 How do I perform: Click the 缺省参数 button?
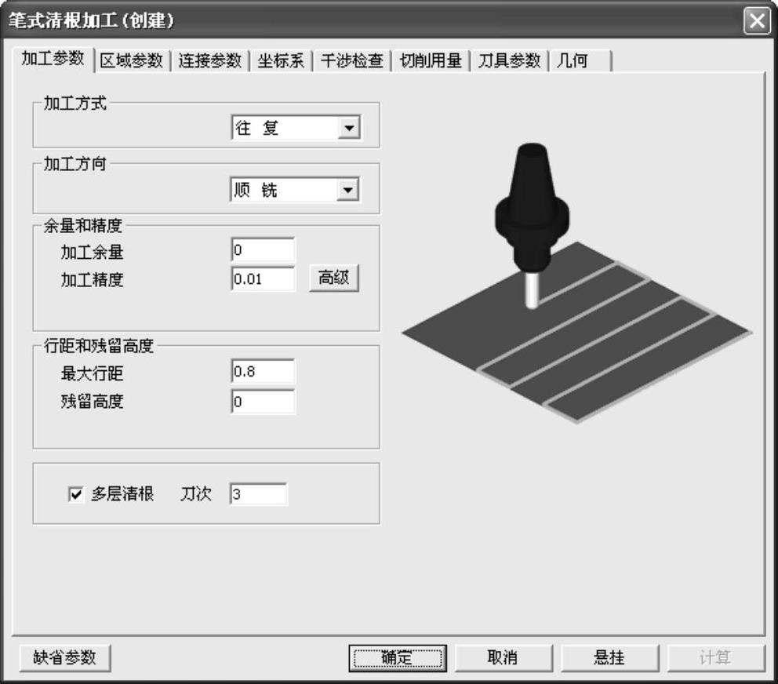[64, 657]
